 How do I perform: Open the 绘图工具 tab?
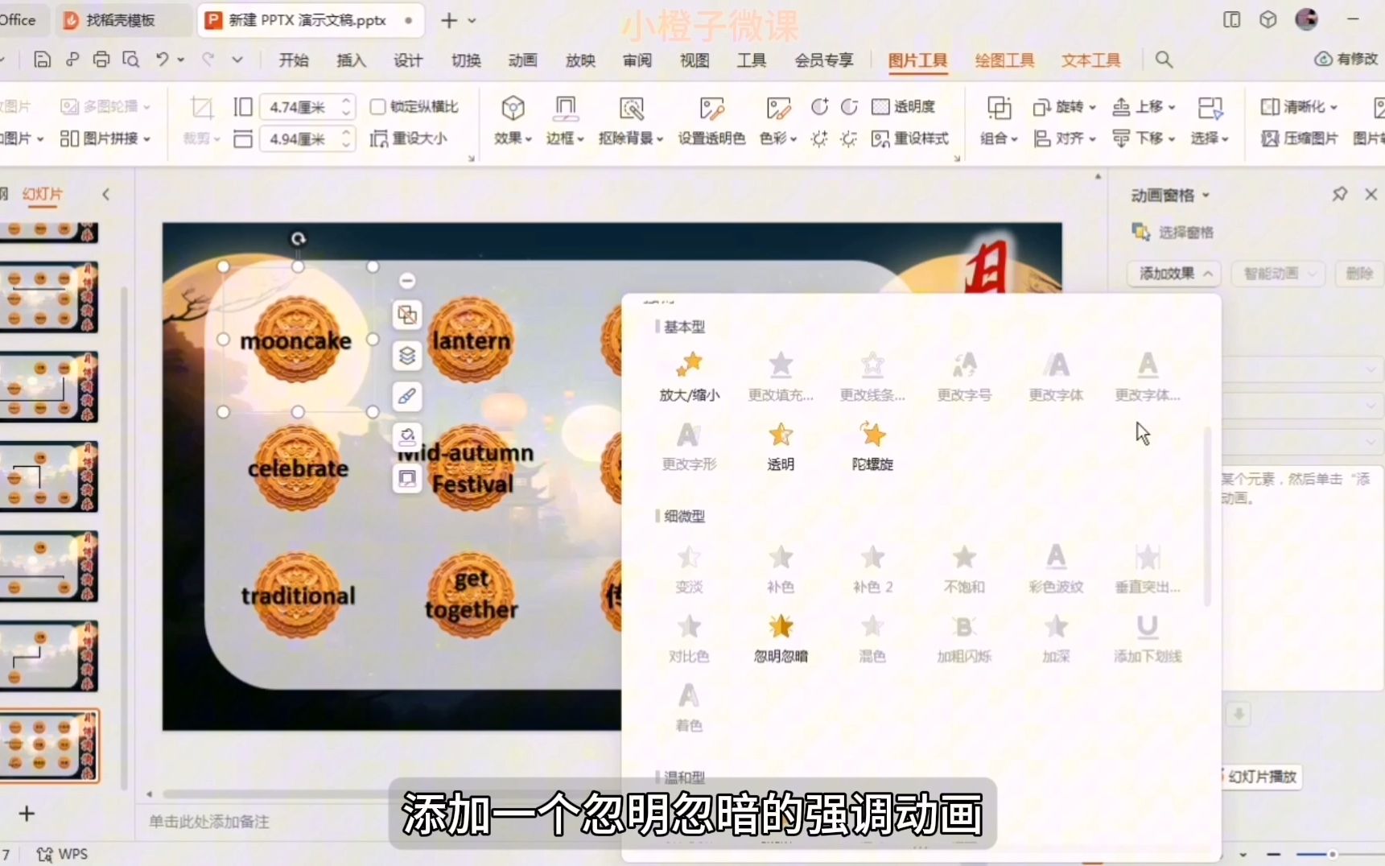(x=1004, y=60)
